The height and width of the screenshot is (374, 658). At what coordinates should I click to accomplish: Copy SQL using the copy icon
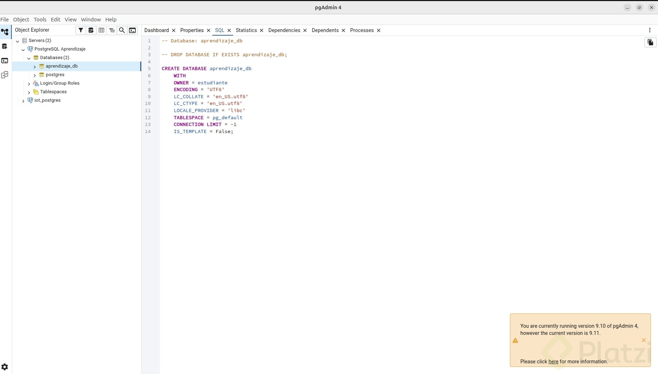click(x=650, y=42)
